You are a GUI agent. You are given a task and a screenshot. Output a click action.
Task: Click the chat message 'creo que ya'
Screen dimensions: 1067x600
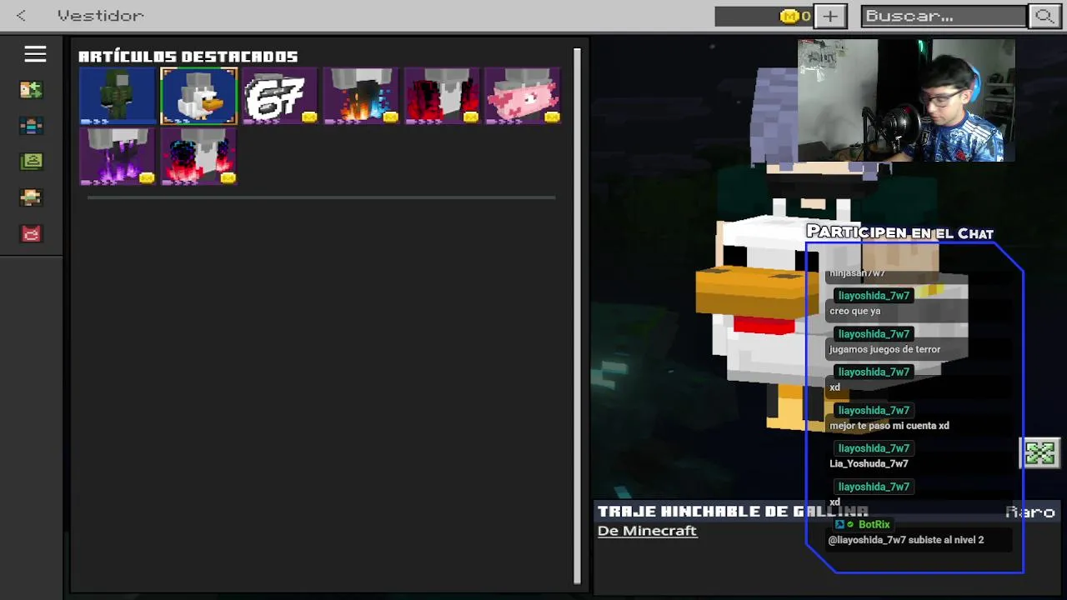point(855,311)
